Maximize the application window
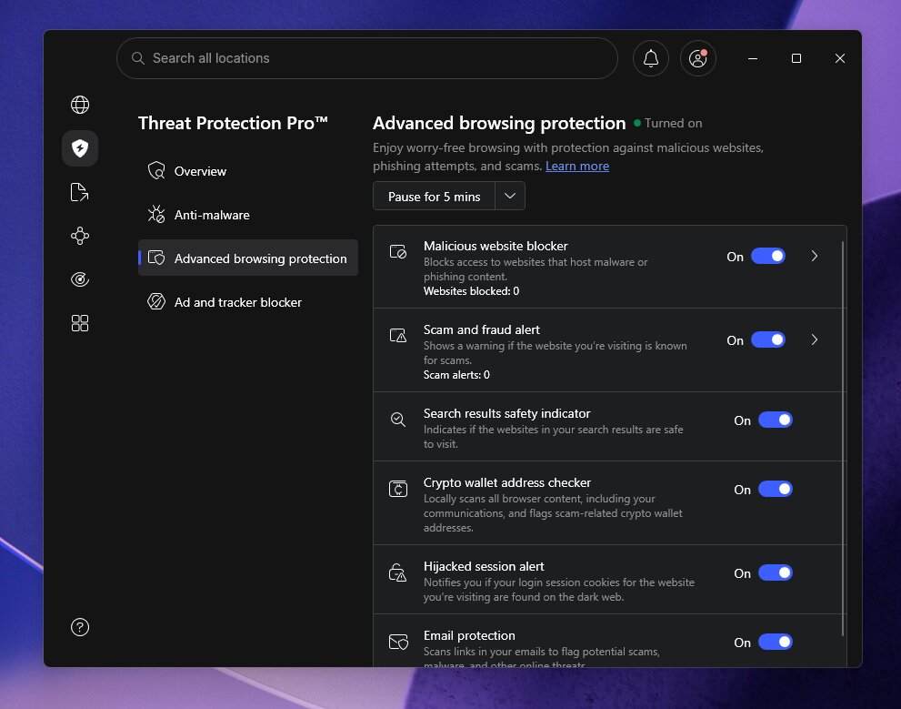The image size is (901, 709). [796, 58]
